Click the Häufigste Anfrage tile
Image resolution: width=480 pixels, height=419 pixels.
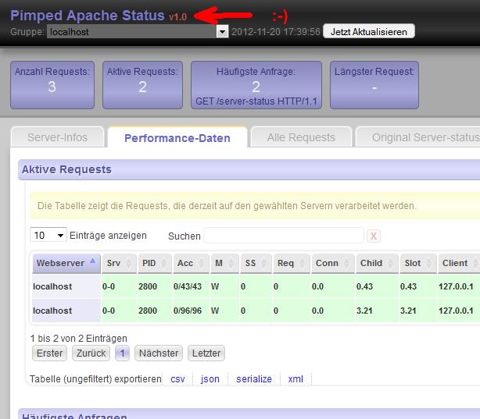click(x=256, y=85)
